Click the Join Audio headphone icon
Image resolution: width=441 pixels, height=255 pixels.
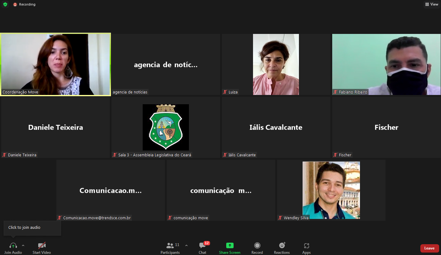pos(13,245)
